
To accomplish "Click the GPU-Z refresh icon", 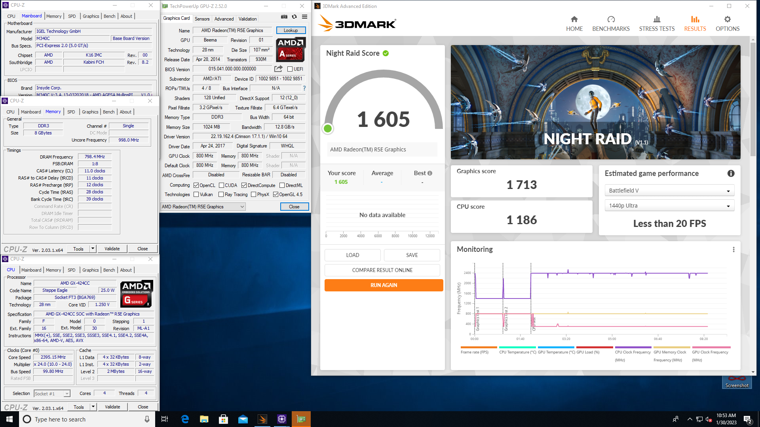I will [294, 17].
